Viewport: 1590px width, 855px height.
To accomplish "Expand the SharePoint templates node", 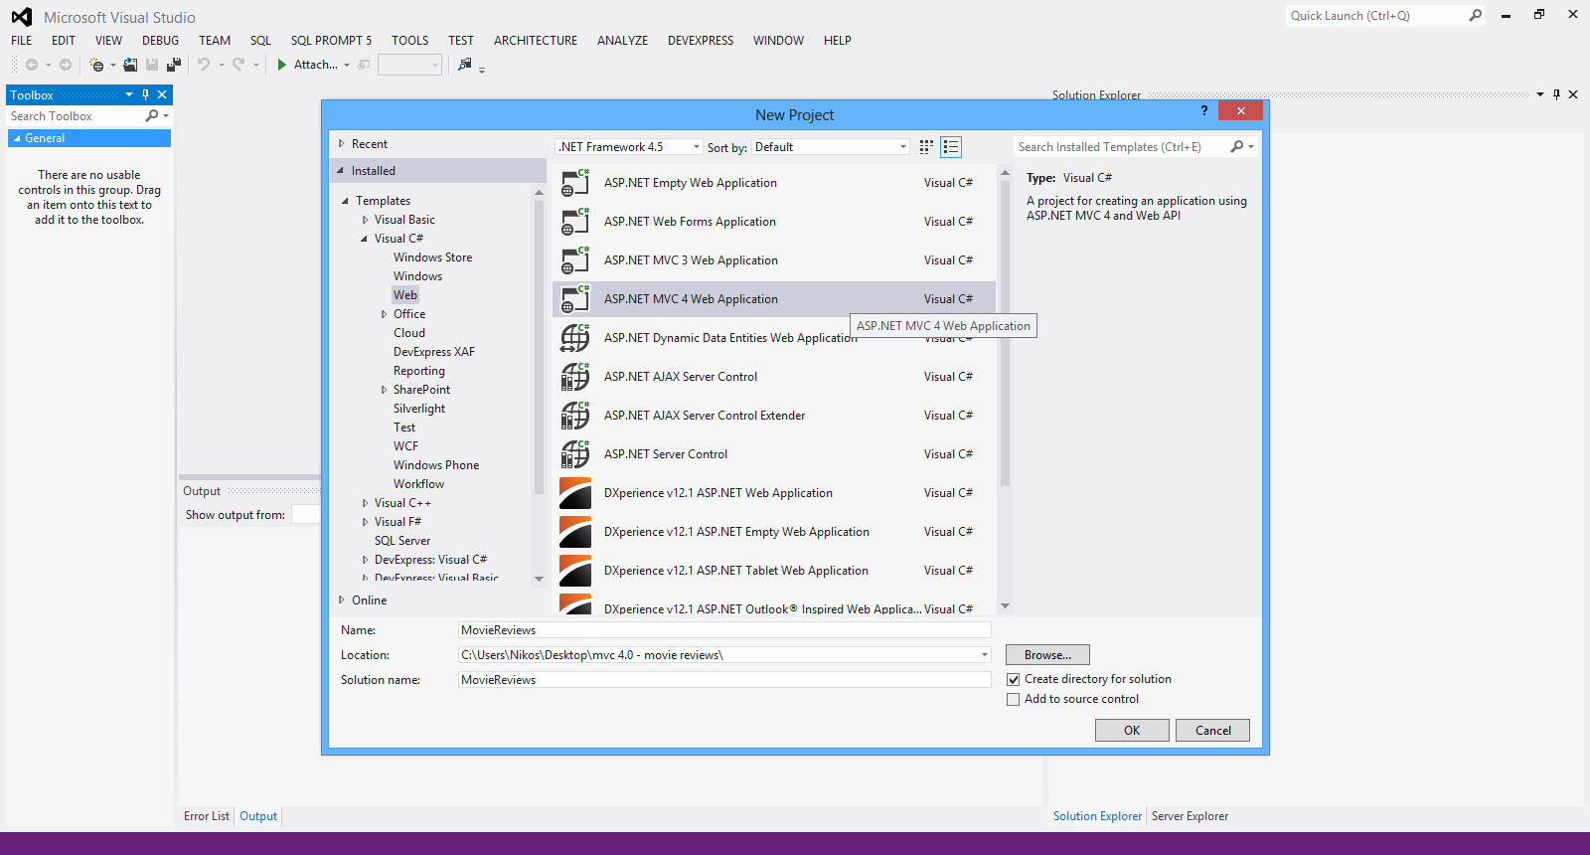I will point(384,390).
